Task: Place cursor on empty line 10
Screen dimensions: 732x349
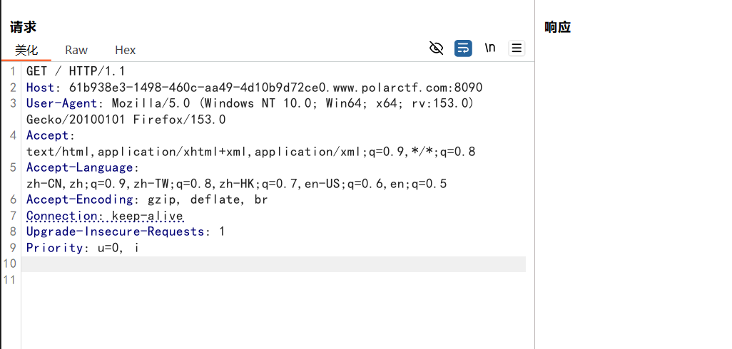Action: (x=273, y=264)
